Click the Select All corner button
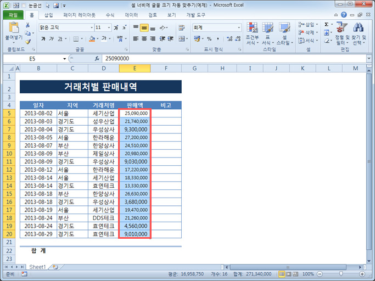The width and height of the screenshot is (375, 281). [9, 69]
